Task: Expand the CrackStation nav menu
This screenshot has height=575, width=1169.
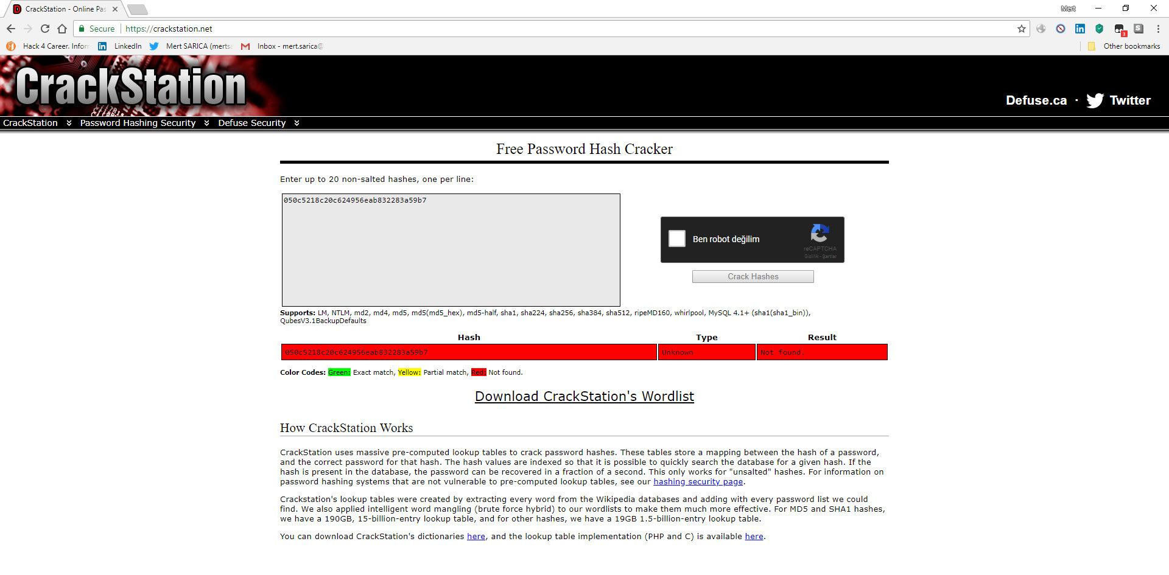Action: click(37, 123)
